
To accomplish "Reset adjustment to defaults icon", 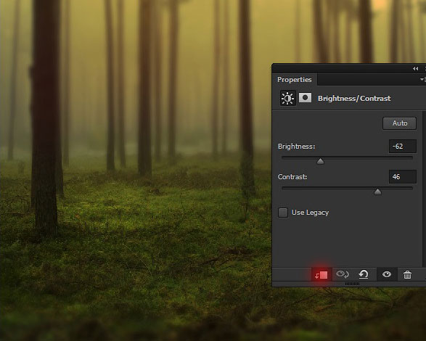I will [x=364, y=274].
